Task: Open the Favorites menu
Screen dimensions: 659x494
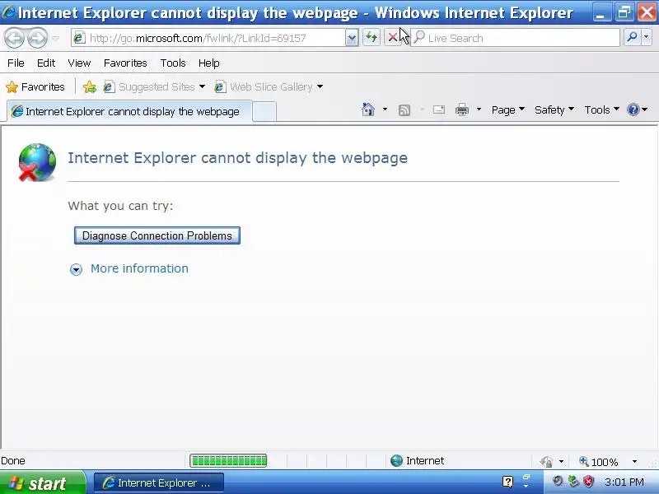Action: tap(125, 63)
